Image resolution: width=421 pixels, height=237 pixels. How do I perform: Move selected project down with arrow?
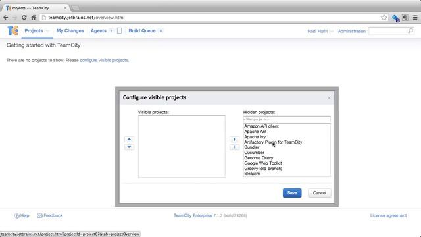pos(129,147)
